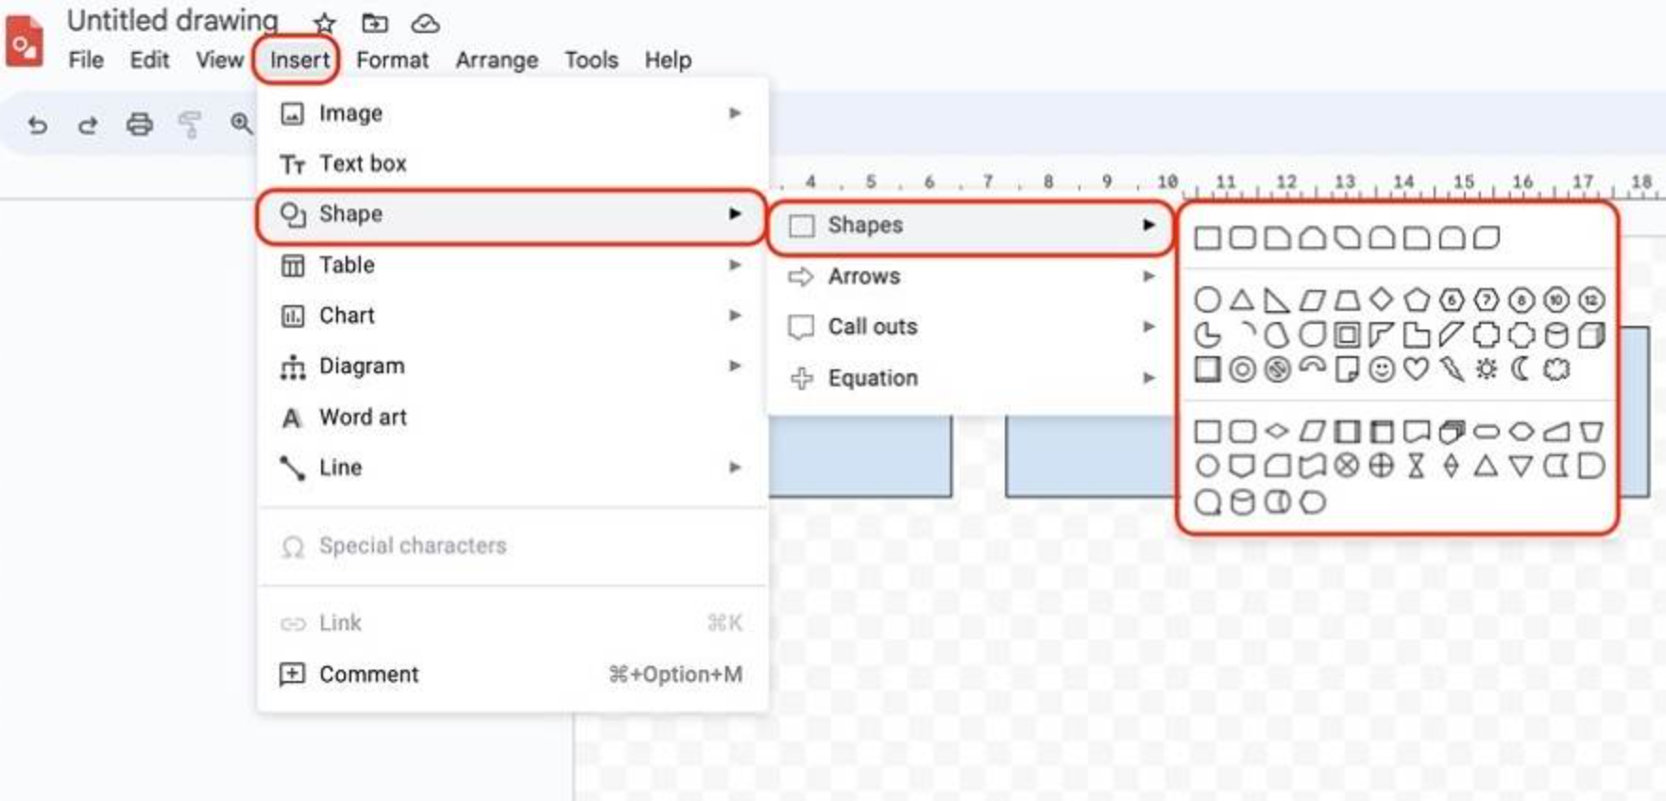
Task: Select the crescent moon shape
Action: [1521, 369]
